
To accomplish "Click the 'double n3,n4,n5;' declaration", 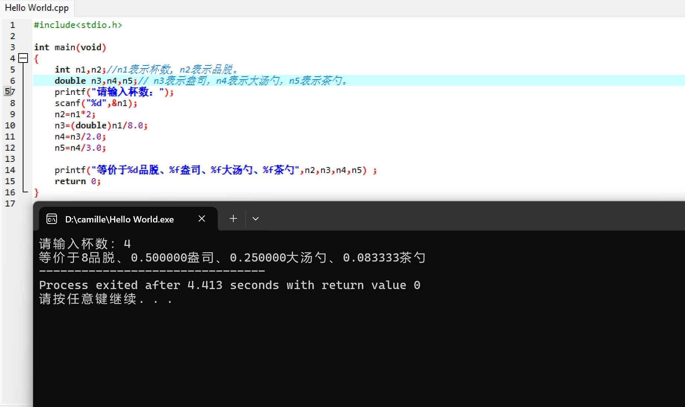I will pyautogui.click(x=96, y=81).
